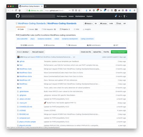Select the Code tab
This screenshot has height=137, width=143.
coord(21,29)
